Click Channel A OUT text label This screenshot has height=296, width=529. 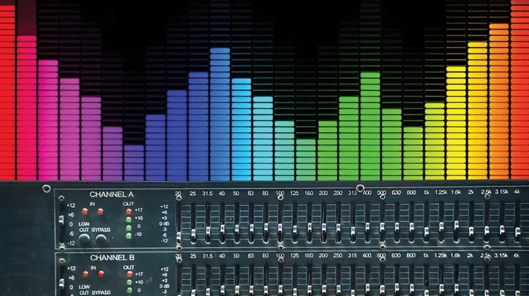tap(128, 204)
